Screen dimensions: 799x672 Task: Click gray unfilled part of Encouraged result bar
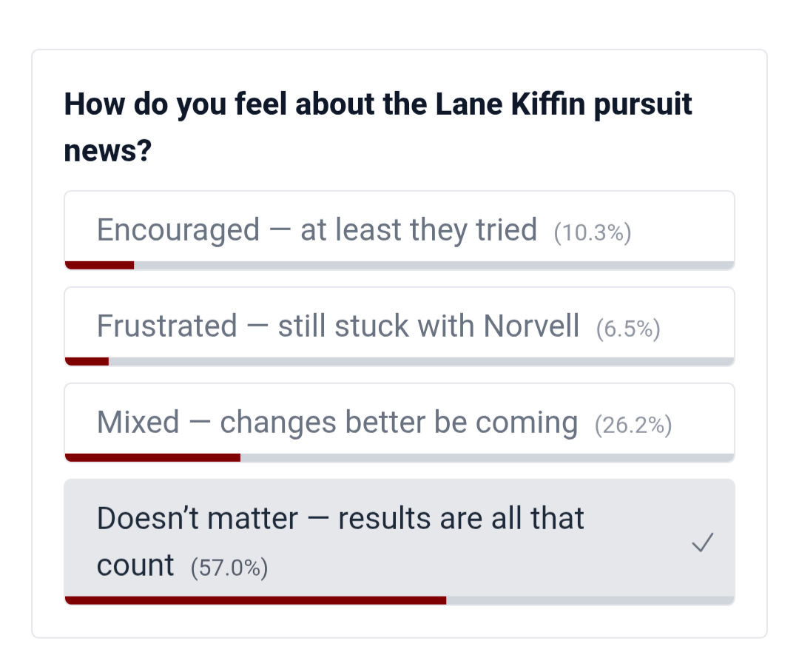434,265
